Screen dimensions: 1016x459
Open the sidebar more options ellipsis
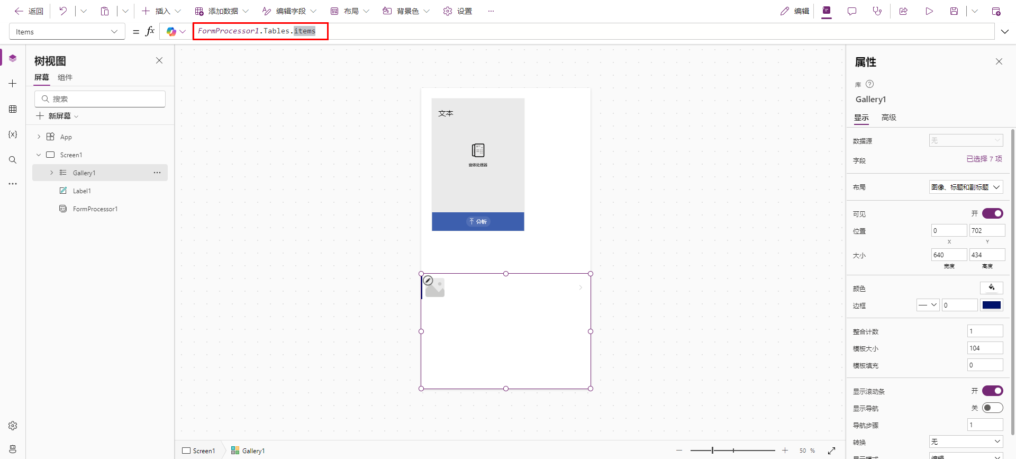(13, 184)
